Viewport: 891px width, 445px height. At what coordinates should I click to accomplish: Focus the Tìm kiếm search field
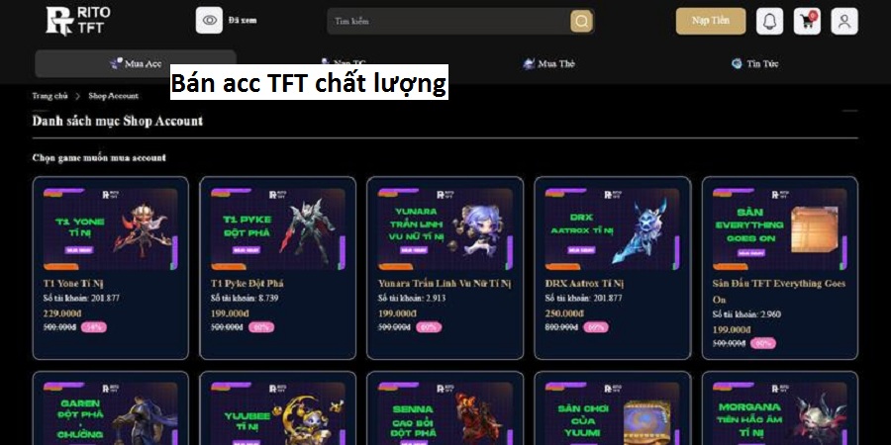coord(448,22)
